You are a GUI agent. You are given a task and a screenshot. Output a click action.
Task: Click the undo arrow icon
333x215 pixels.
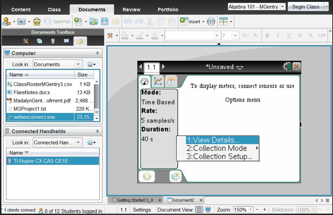click(128, 21)
